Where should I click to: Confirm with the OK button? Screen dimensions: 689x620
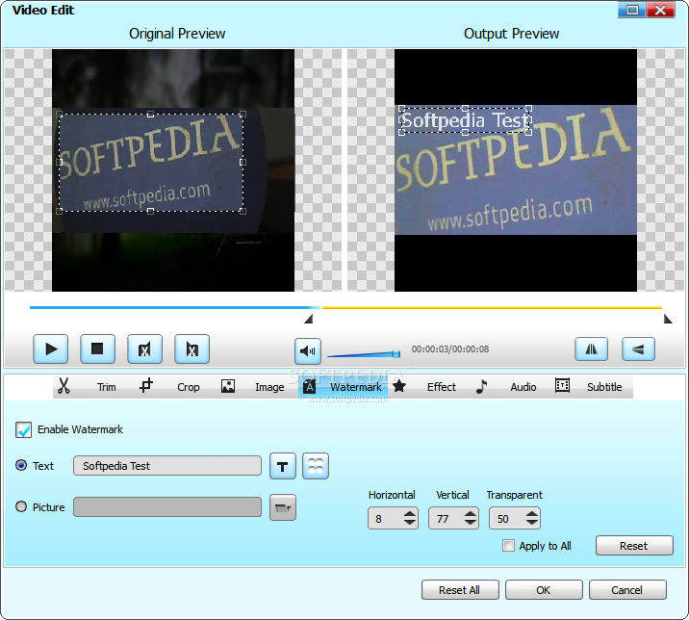[544, 589]
